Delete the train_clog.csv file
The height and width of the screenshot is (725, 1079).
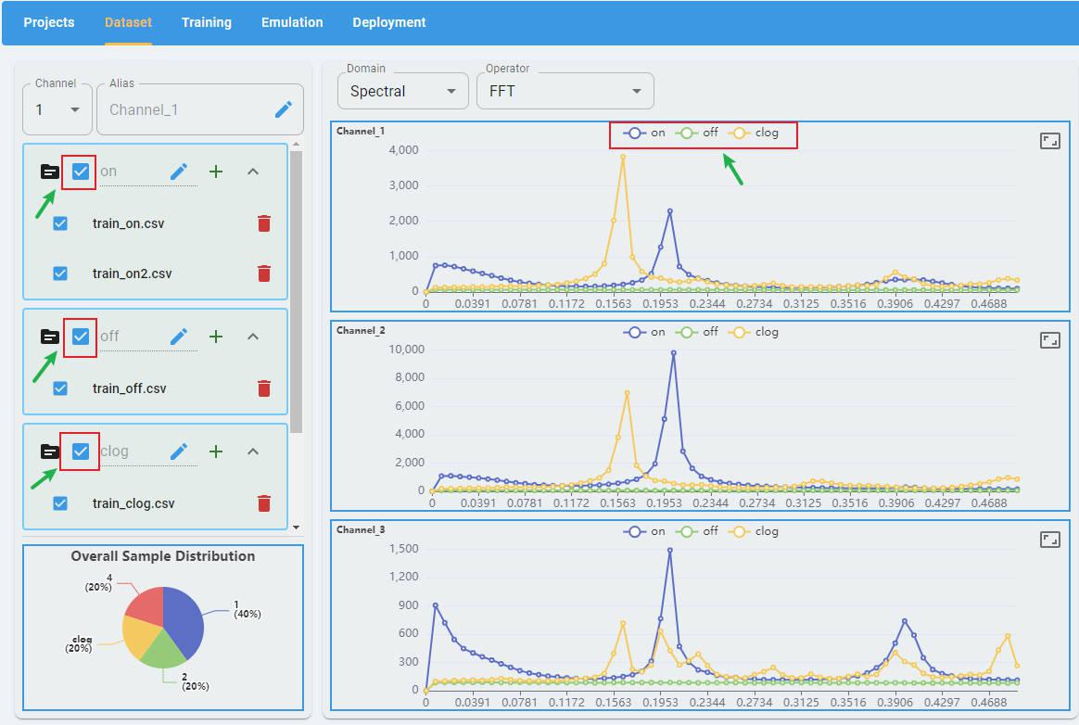click(x=264, y=503)
